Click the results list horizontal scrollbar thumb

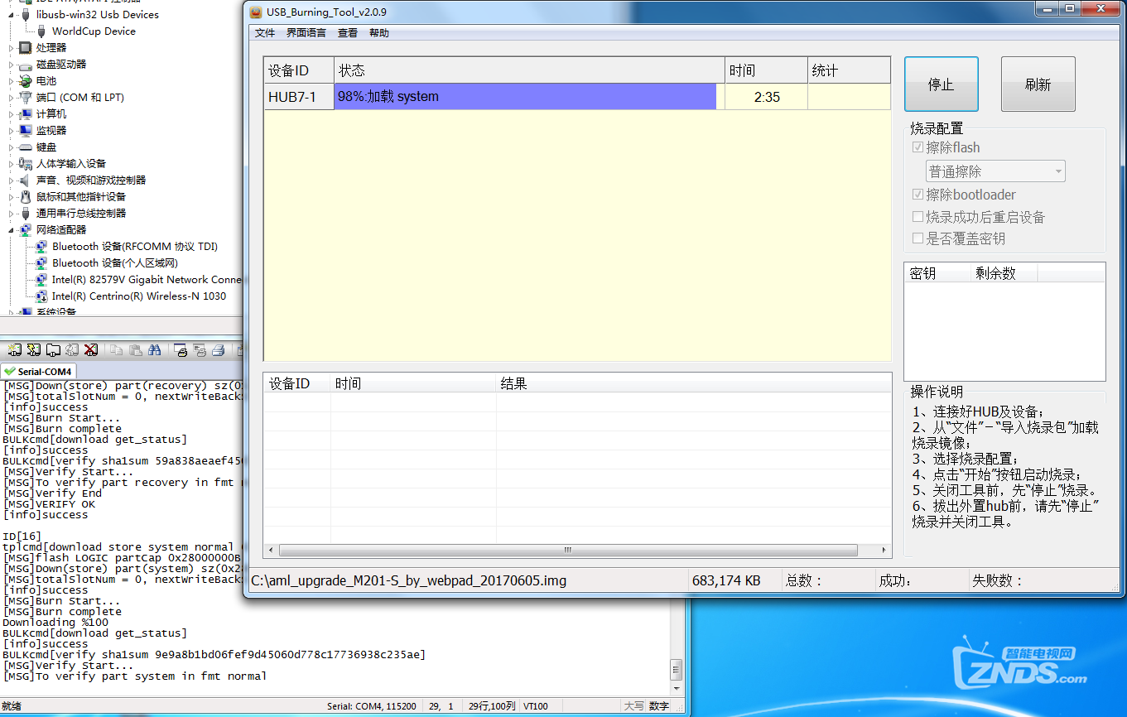[568, 550]
